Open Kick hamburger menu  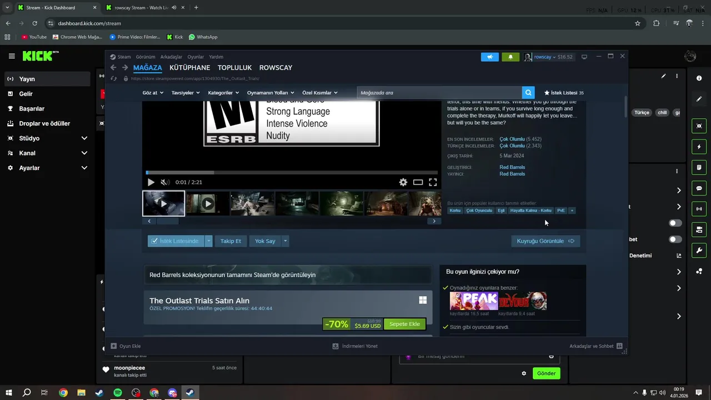tap(12, 56)
